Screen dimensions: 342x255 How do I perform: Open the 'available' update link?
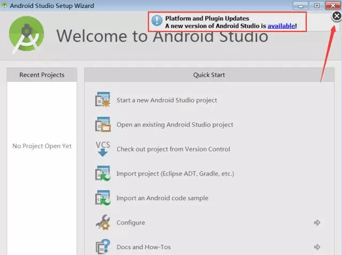281,26
